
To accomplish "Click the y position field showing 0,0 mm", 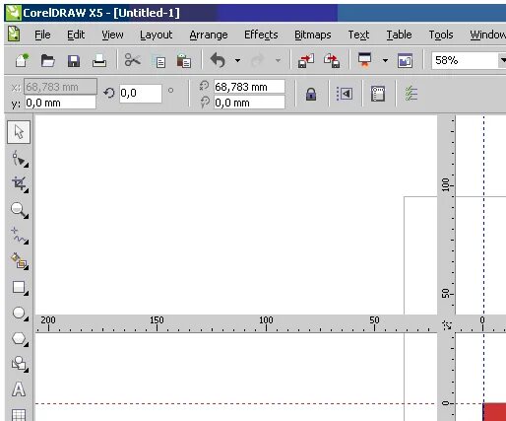I will click(x=60, y=103).
